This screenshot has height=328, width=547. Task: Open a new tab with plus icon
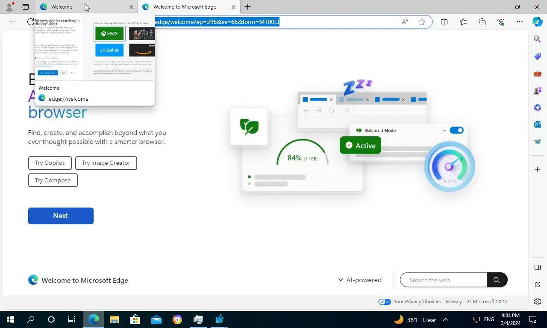tap(247, 7)
